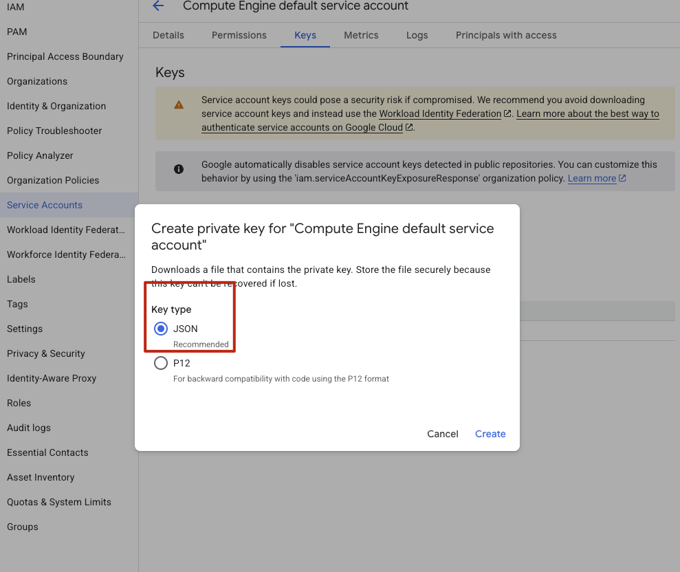The height and width of the screenshot is (572, 680).
Task: Go to Principal Access Boundary
Action: pos(65,56)
